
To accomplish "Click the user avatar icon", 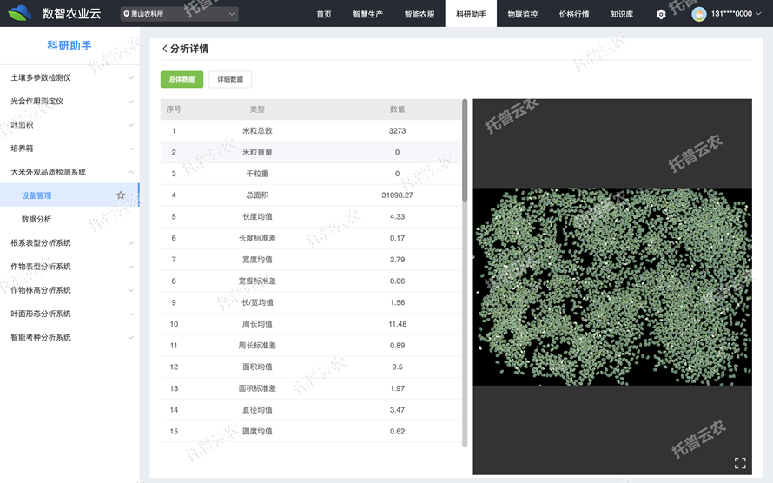I will click(x=698, y=14).
